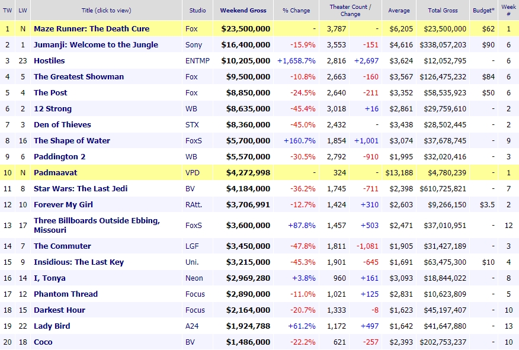Click BV studio in the Coco row
The width and height of the screenshot is (519, 350).
190,342
